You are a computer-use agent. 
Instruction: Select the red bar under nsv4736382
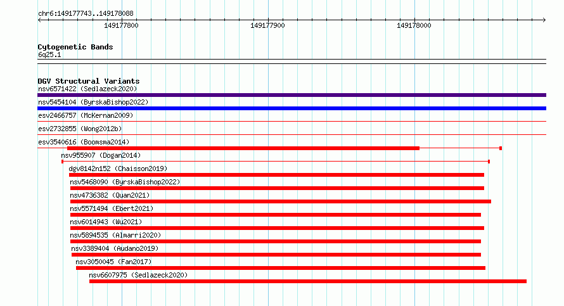pos(281,201)
